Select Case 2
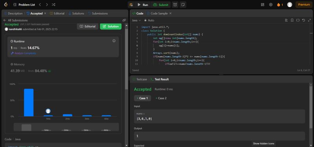Screen dimensions: 314x147 [161, 98]
